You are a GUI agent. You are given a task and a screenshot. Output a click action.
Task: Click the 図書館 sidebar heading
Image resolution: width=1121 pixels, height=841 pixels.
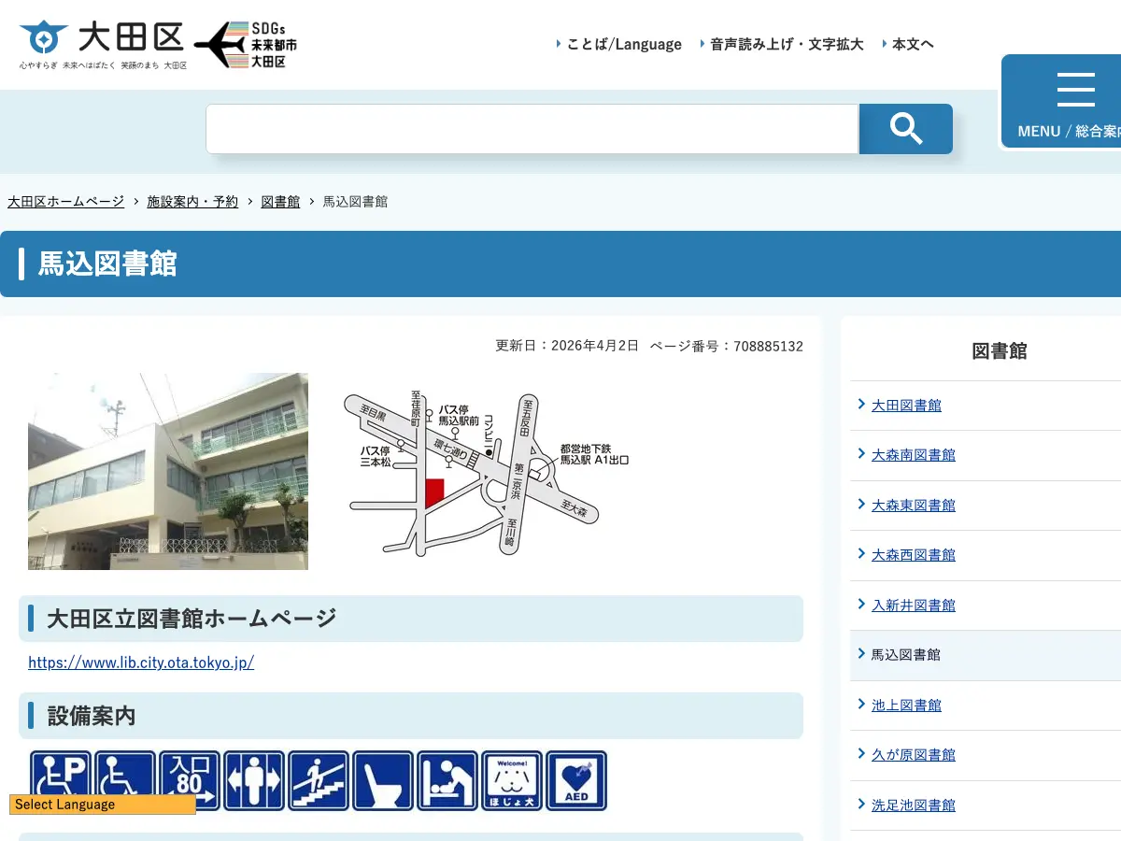[1000, 351]
